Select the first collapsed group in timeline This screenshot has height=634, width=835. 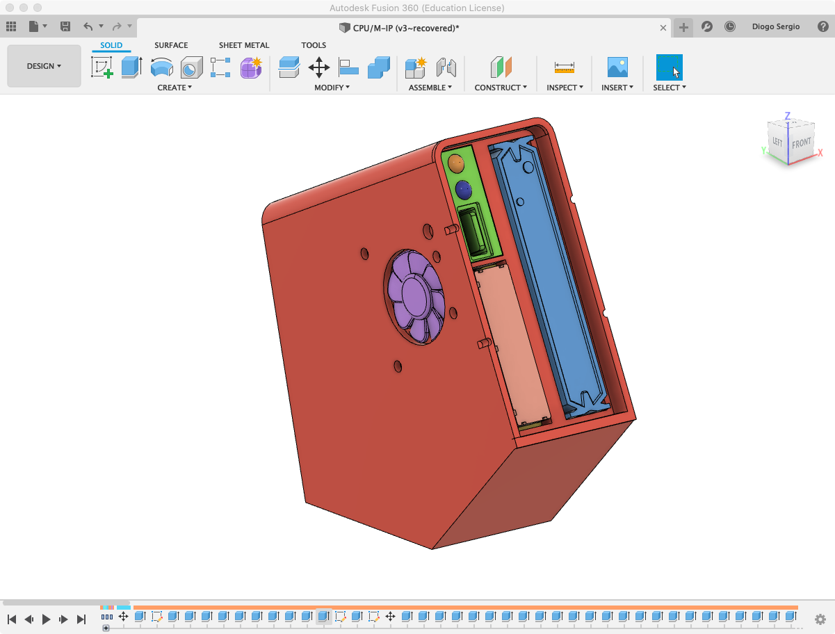coord(106,616)
